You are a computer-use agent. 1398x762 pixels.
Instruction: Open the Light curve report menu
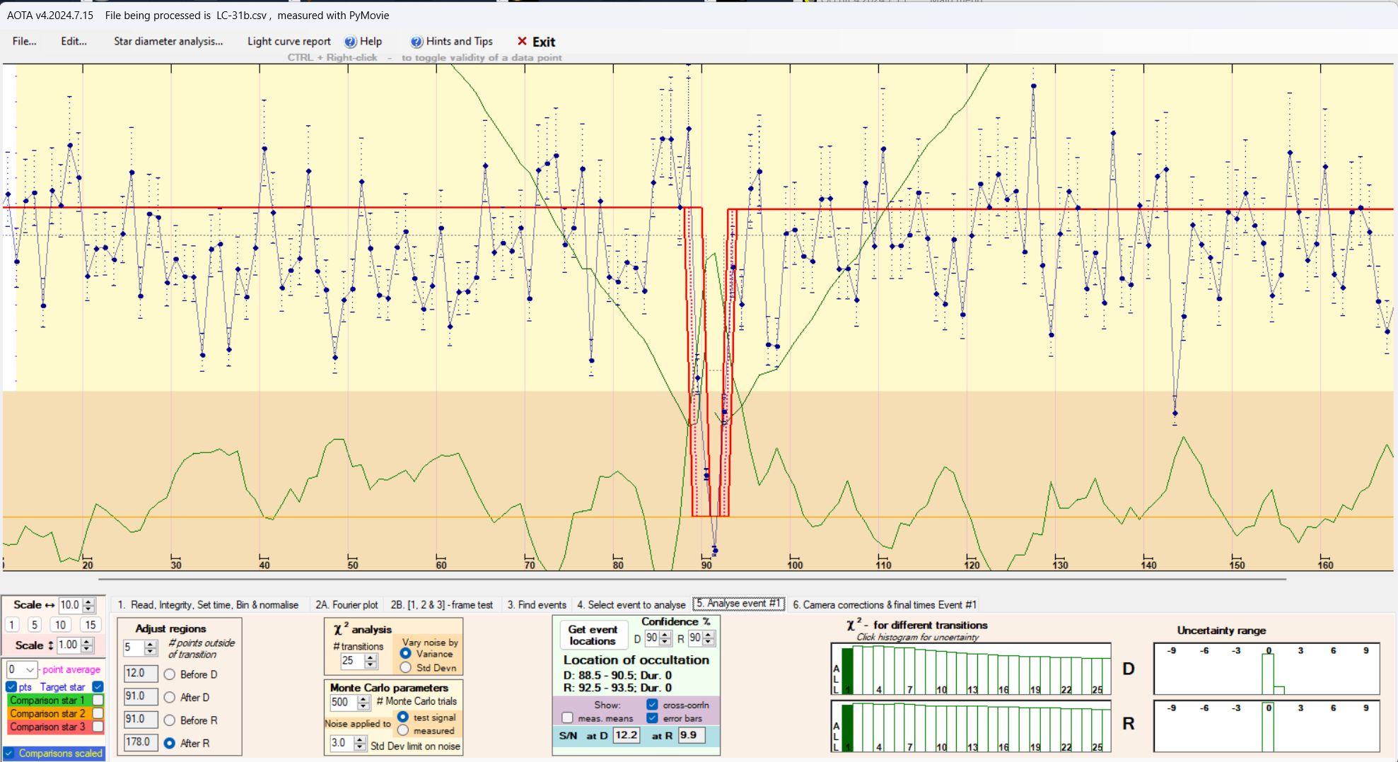tap(289, 41)
